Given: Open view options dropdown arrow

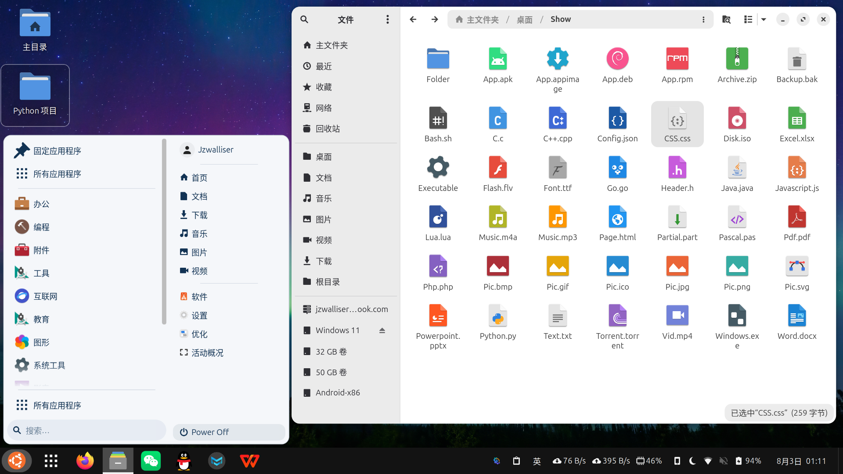Looking at the screenshot, I should [x=764, y=19].
